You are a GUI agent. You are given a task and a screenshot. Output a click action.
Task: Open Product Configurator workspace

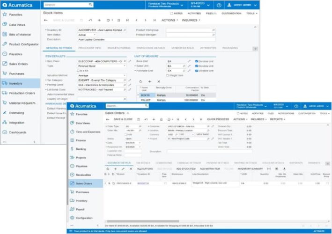point(24,44)
